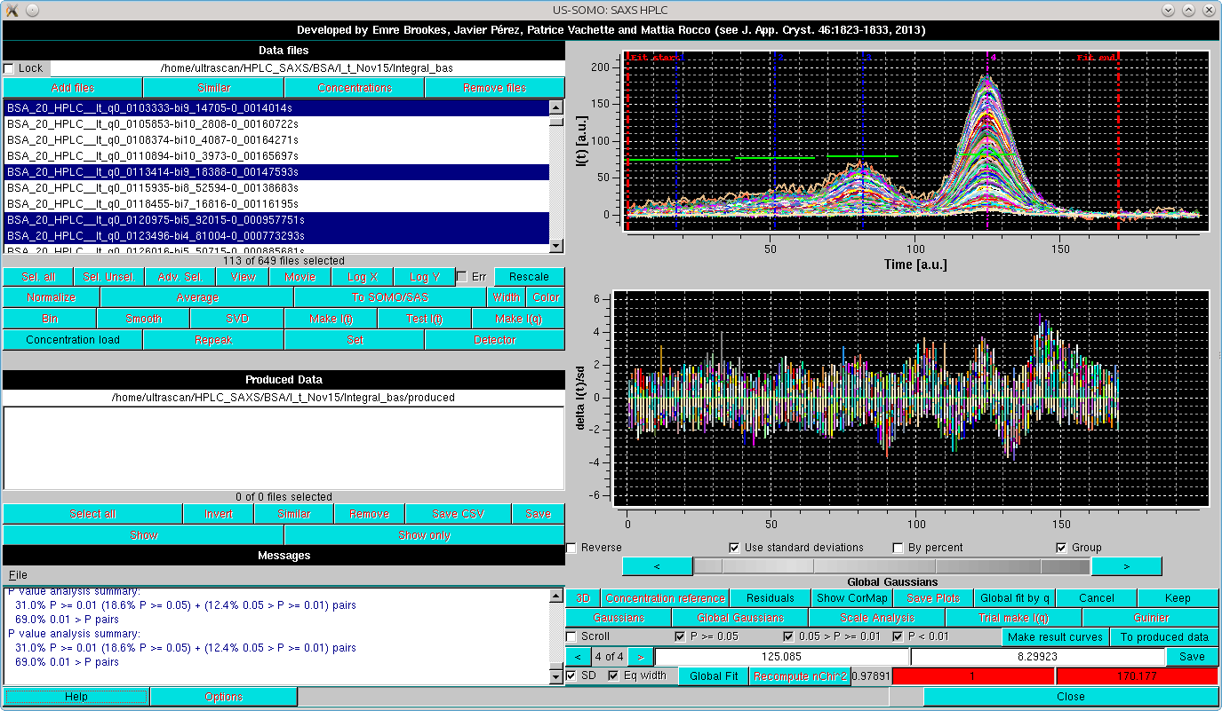The width and height of the screenshot is (1222, 711).
Task: Click Make I(t) button
Action: pyautogui.click(x=331, y=319)
